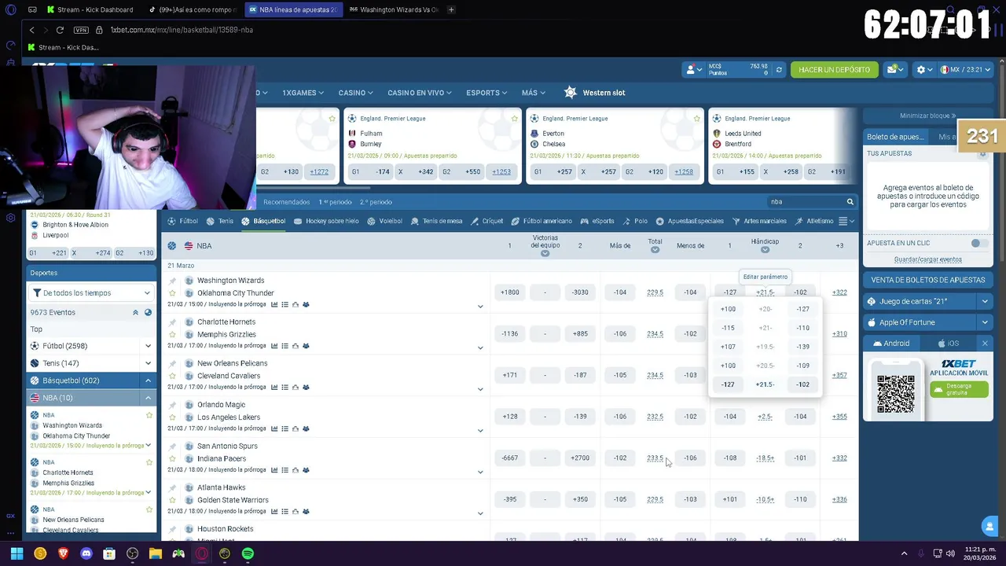Open Spotify from the taskbar

point(248,553)
